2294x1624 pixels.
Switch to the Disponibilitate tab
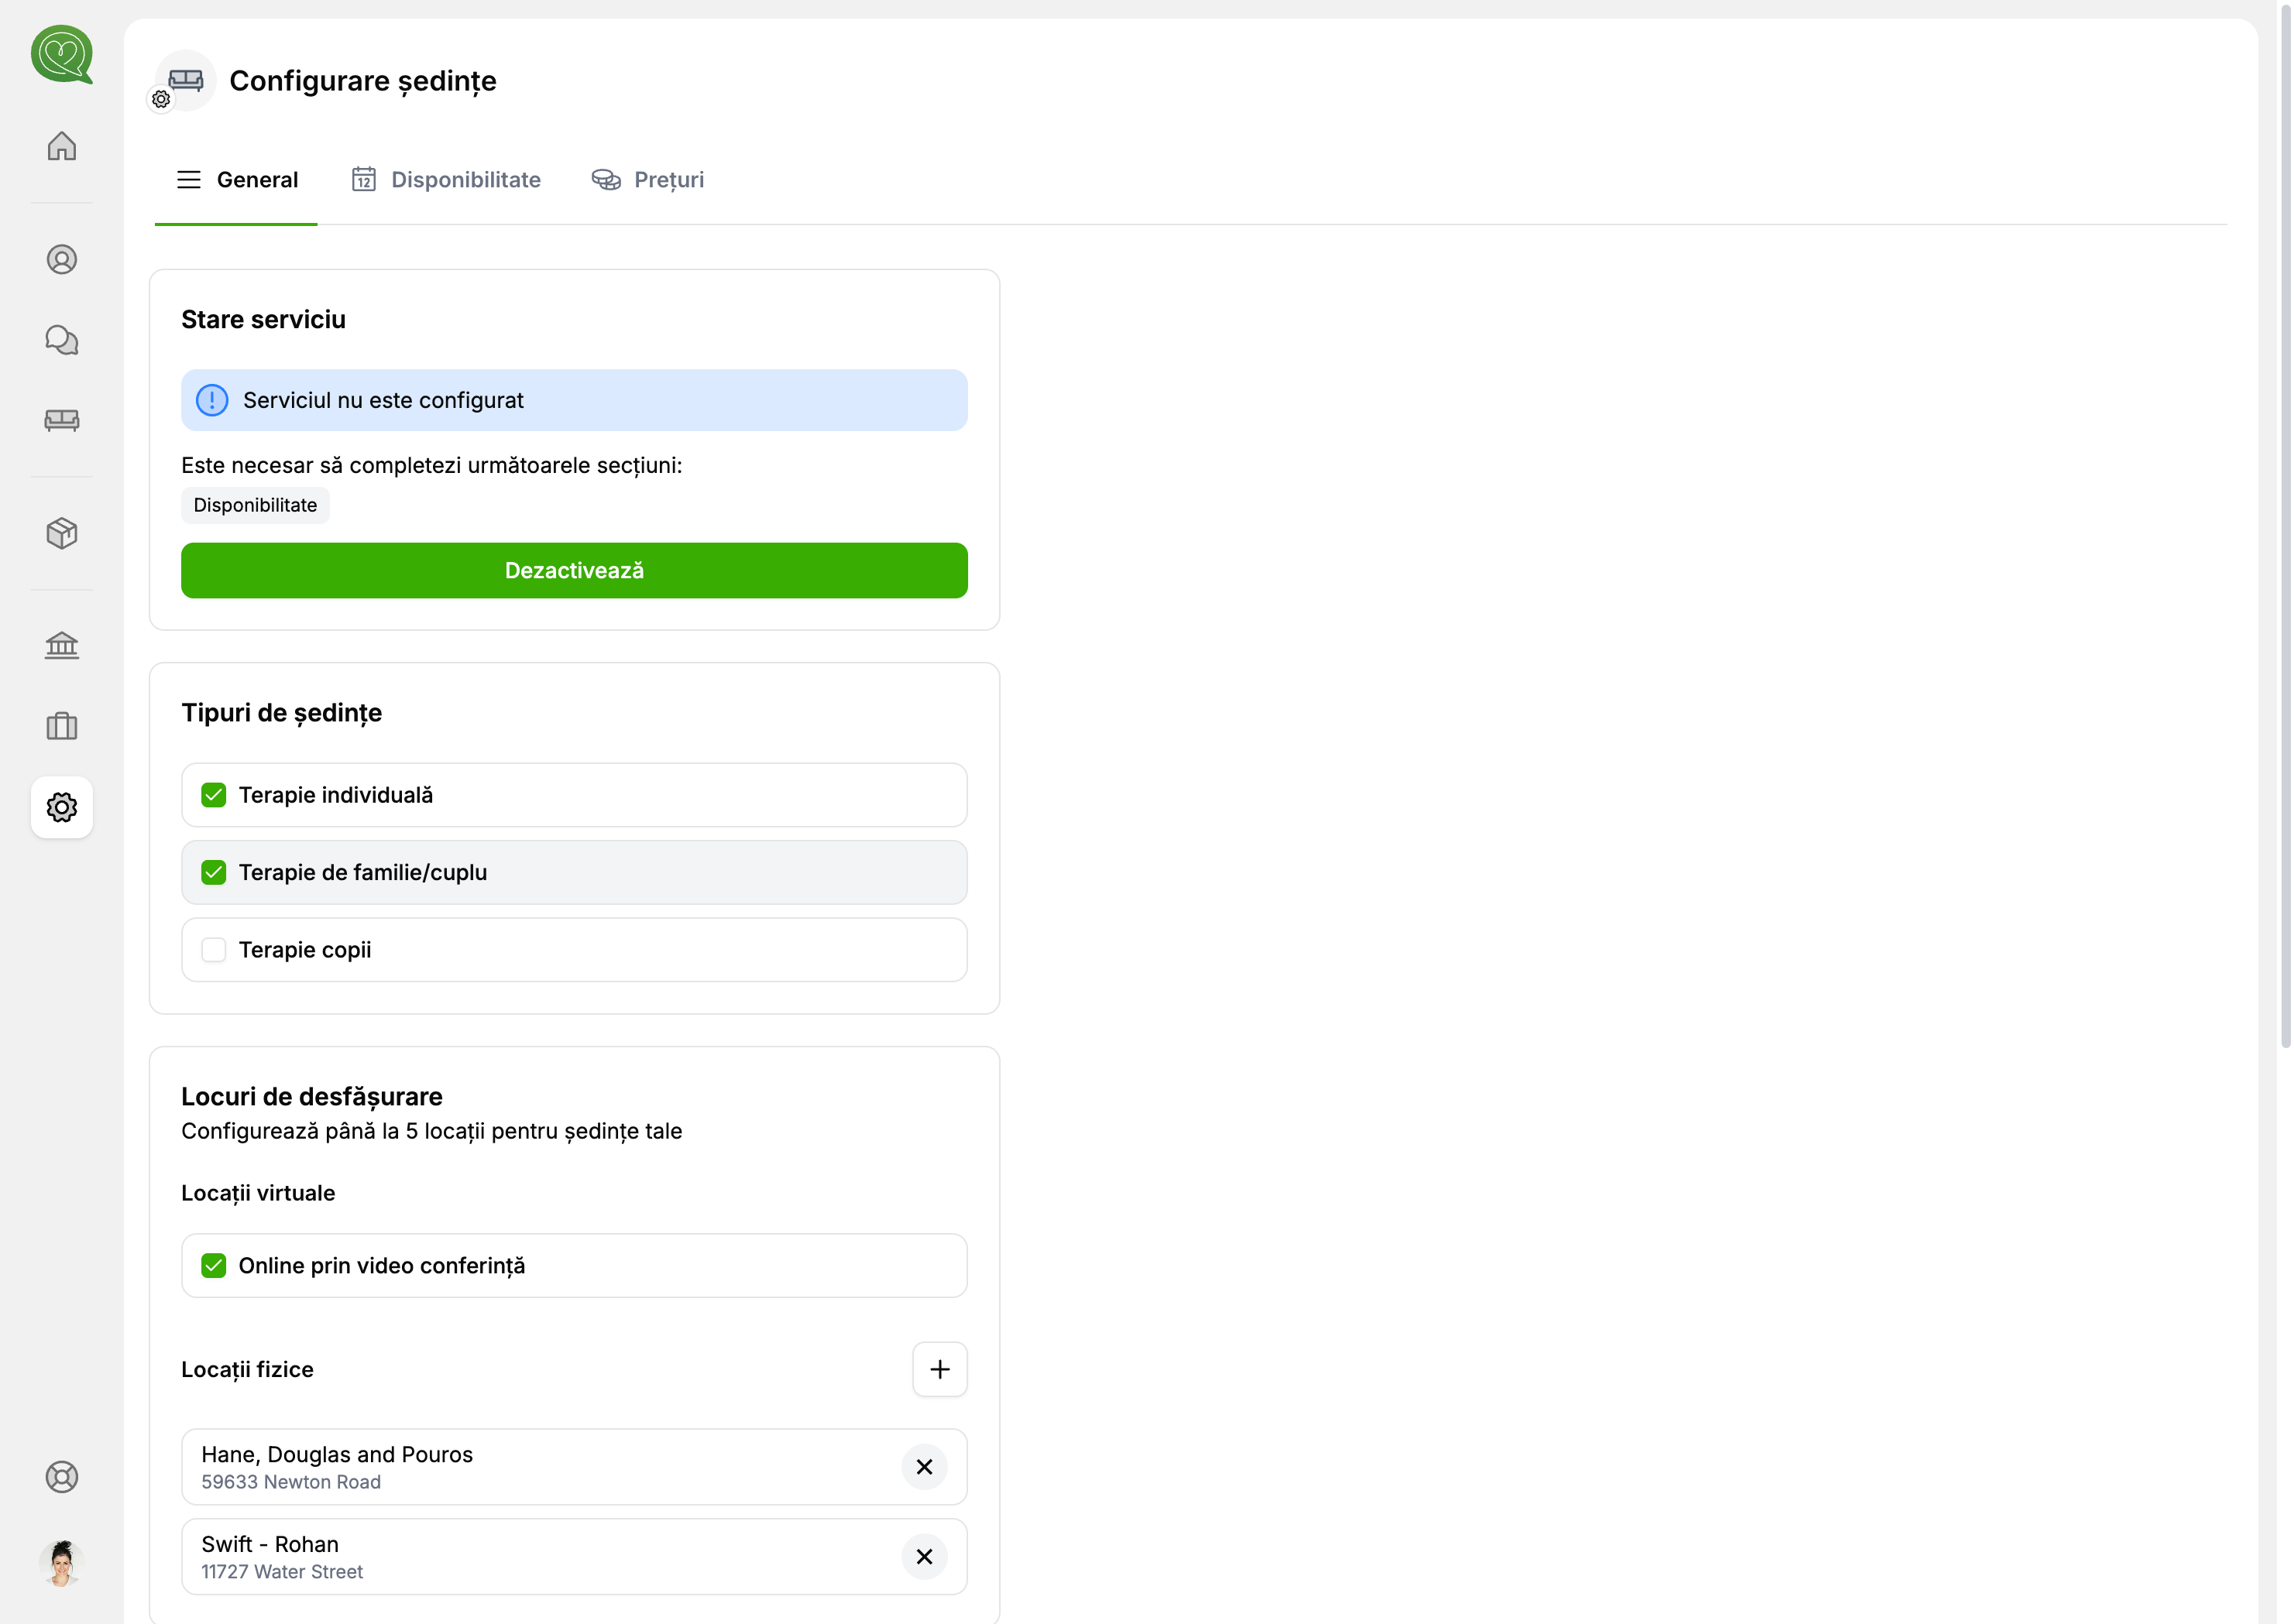[446, 180]
